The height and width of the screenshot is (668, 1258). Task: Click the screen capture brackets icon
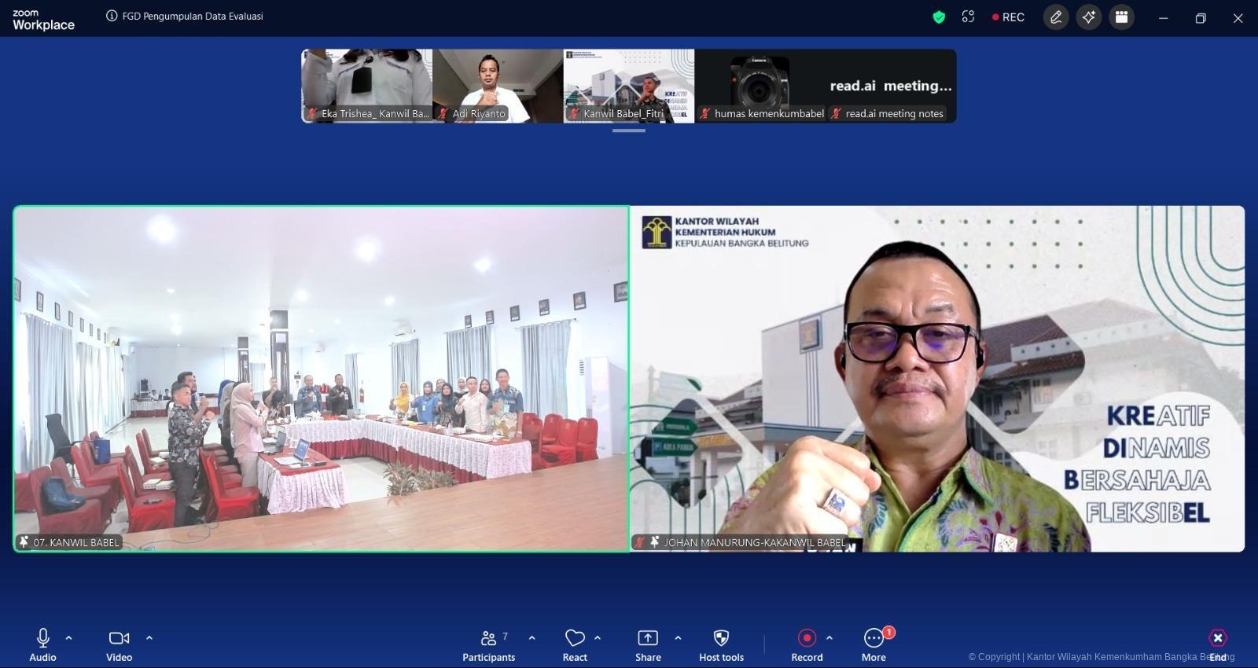click(x=968, y=17)
